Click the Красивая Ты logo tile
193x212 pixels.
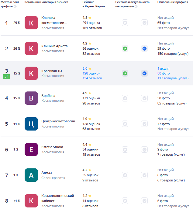[x=31, y=73]
